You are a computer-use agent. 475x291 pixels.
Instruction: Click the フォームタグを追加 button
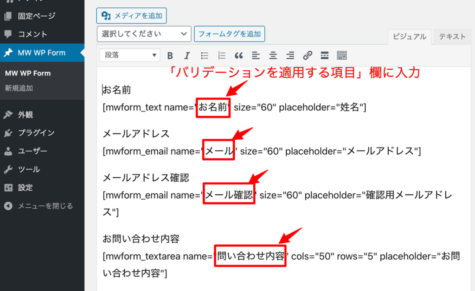(x=229, y=34)
